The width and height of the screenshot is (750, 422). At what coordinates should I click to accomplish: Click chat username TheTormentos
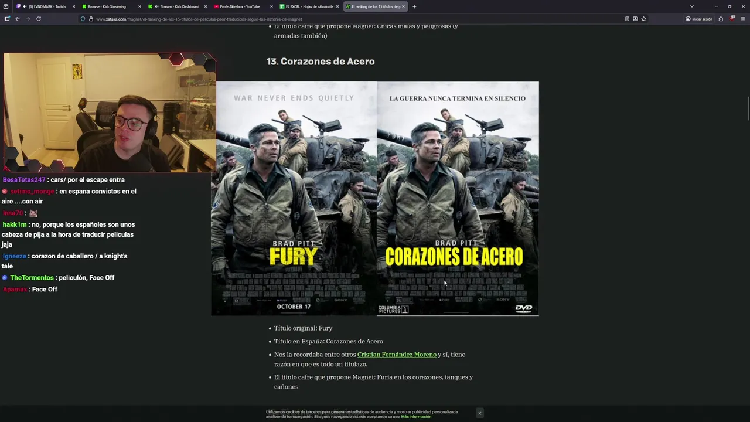click(x=32, y=278)
